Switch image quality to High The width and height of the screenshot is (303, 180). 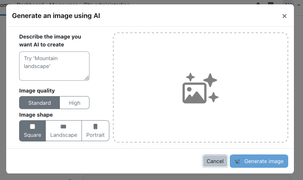(75, 103)
